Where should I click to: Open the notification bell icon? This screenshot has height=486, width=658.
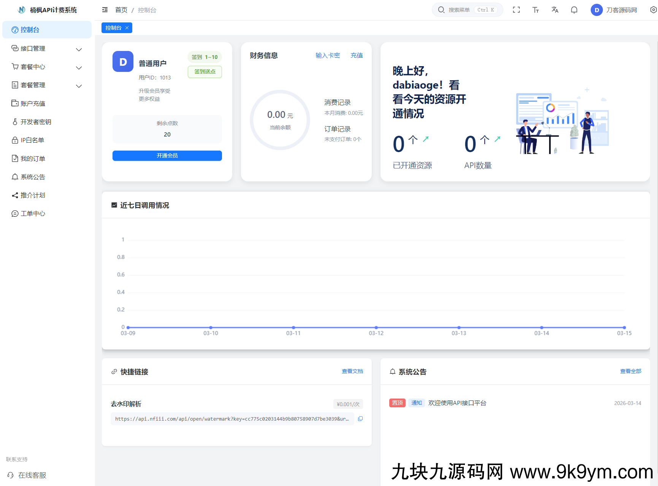(574, 10)
